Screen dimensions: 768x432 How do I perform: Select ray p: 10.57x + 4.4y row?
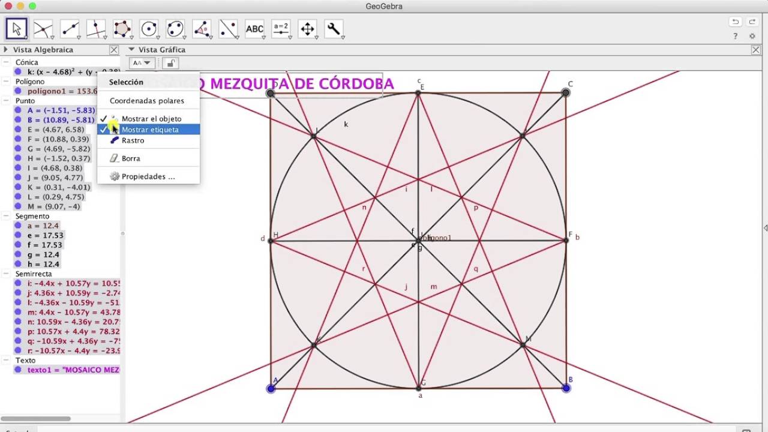[x=73, y=331]
